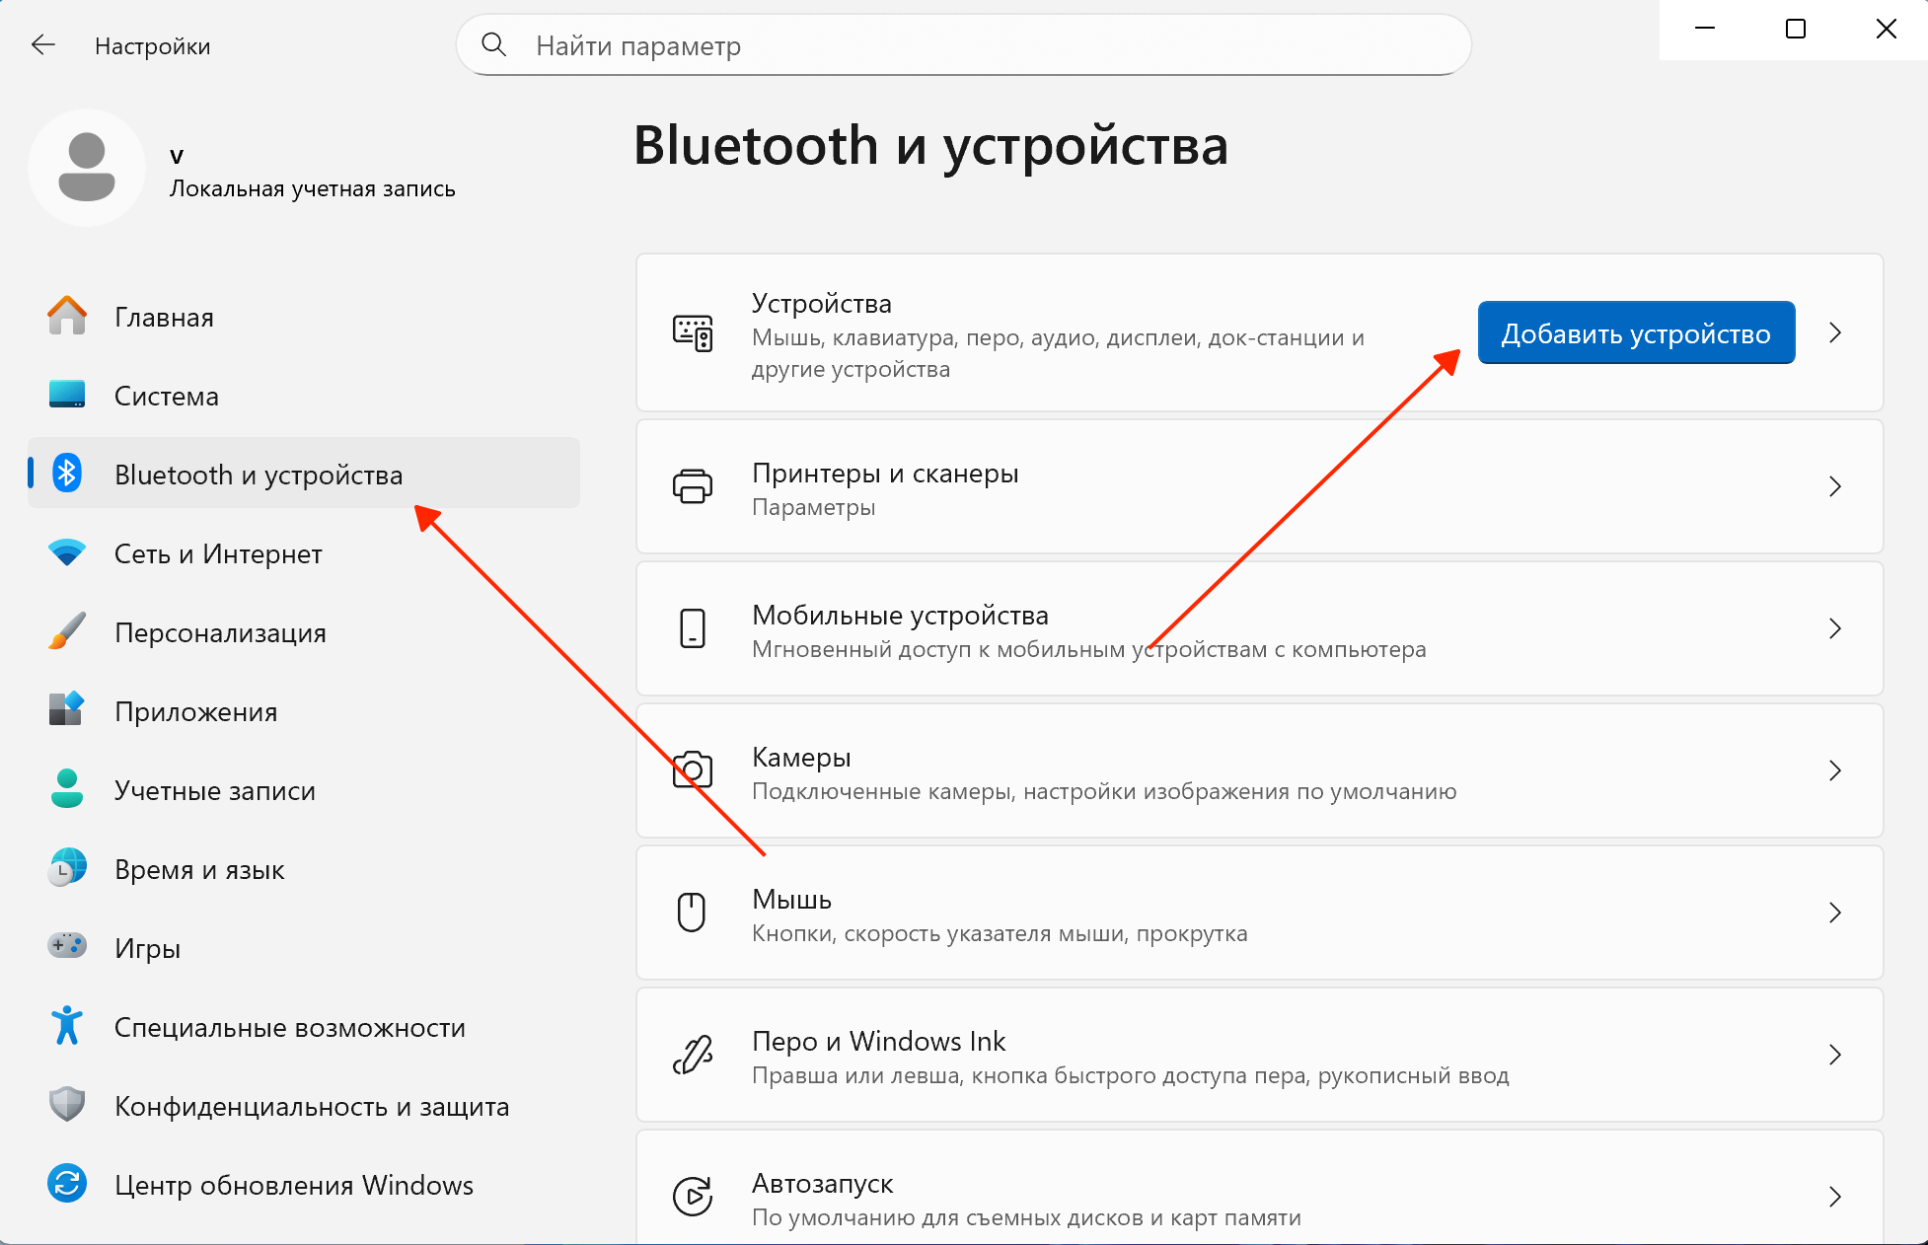The width and height of the screenshot is (1928, 1245).
Task: Open Специальные возможности section
Action: 304,1027
